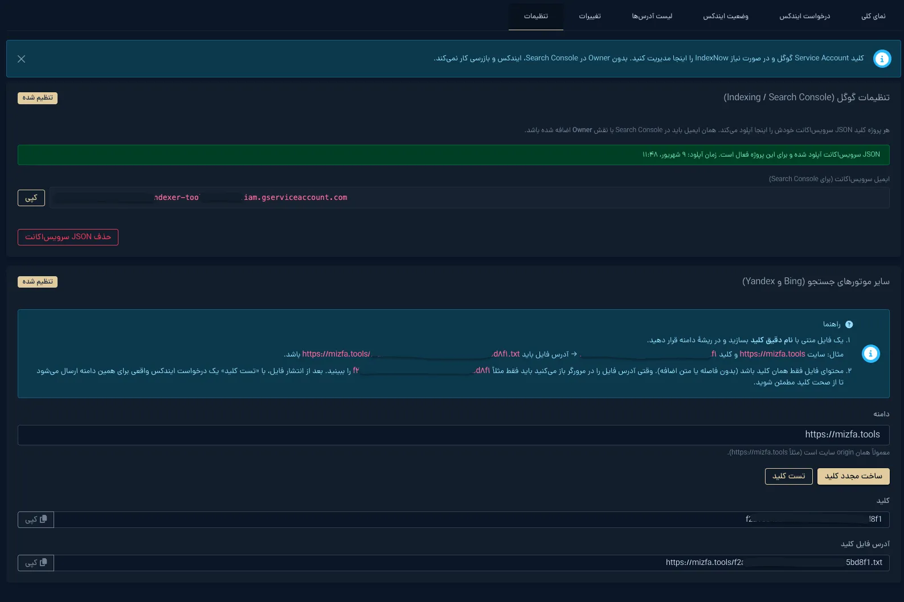
Task: Open the تنظیمات tab
Action: (536, 16)
